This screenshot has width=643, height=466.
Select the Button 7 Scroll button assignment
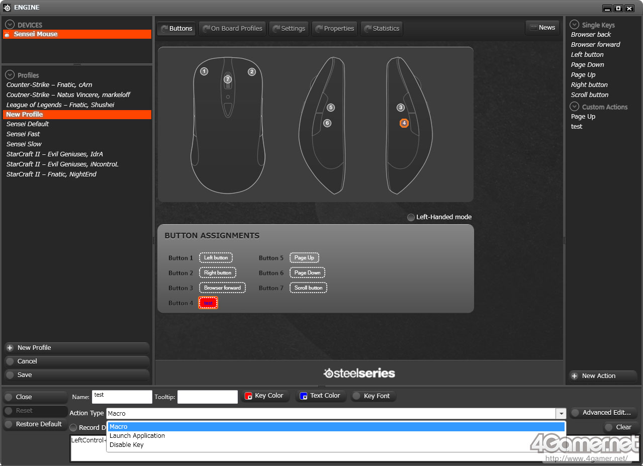309,288
